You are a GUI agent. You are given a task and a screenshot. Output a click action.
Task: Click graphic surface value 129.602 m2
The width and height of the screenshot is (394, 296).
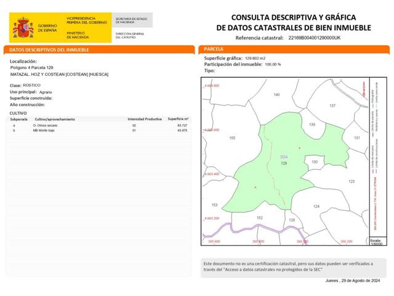click(255, 59)
